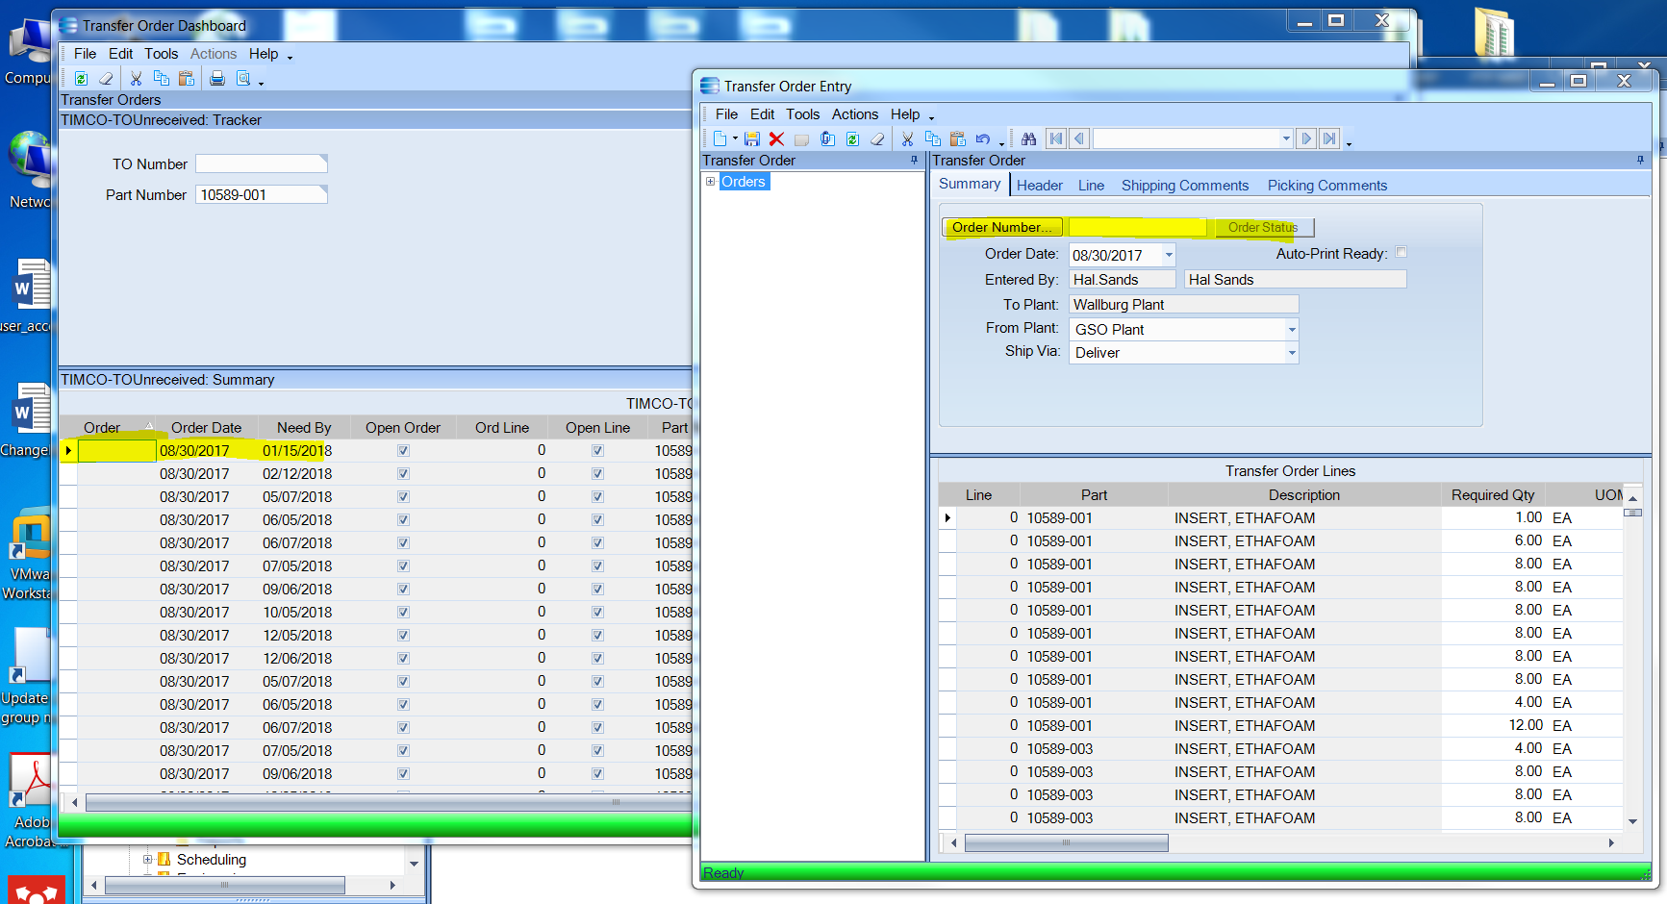Open Search with the binoculars icon
The image size is (1667, 904).
coord(1028,139)
